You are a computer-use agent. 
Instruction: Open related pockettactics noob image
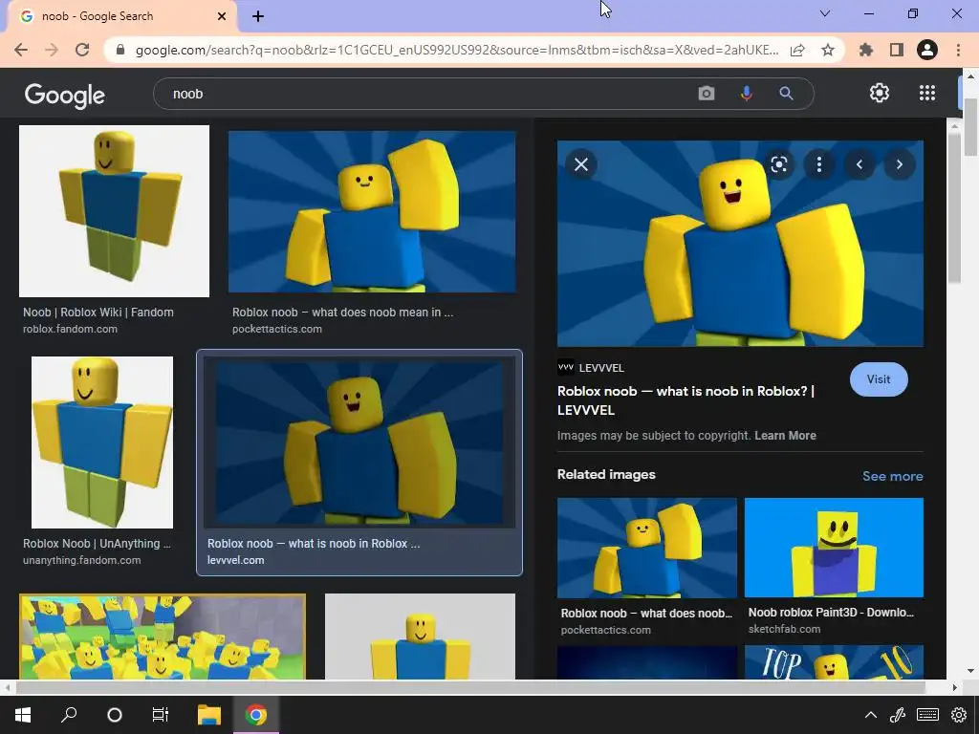click(x=647, y=548)
